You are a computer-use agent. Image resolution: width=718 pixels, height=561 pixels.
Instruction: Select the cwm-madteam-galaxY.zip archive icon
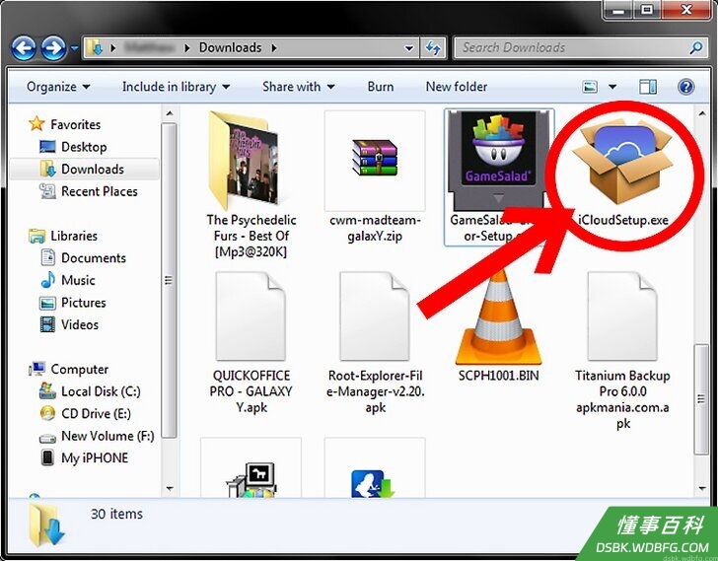(375, 159)
